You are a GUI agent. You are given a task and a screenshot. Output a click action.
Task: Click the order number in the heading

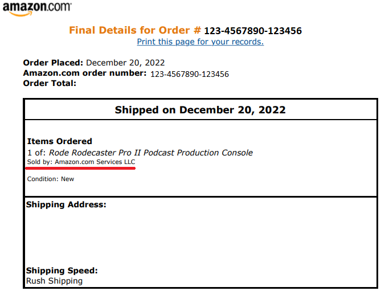pos(253,31)
